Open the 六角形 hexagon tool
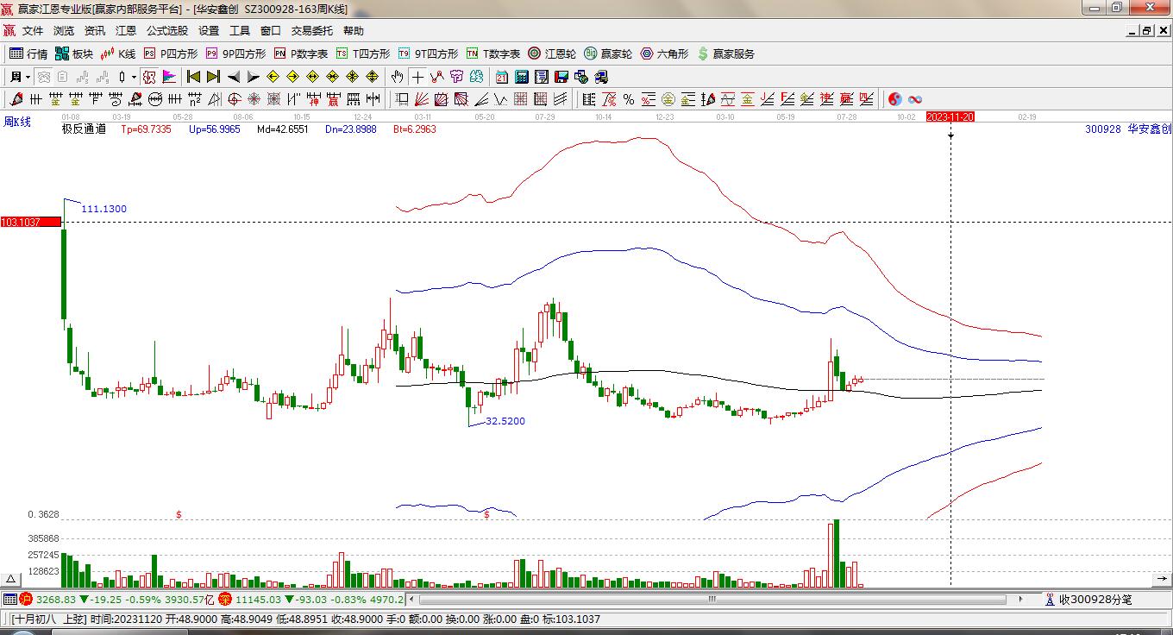This screenshot has height=635, width=1173. (x=664, y=53)
